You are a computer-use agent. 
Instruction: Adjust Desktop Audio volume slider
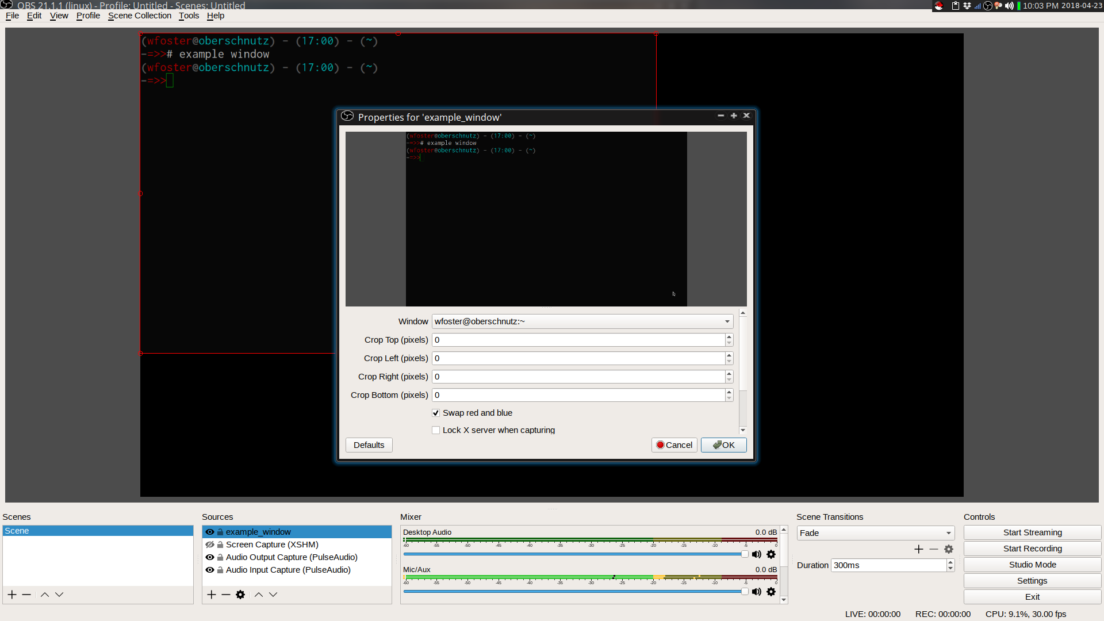click(x=745, y=554)
